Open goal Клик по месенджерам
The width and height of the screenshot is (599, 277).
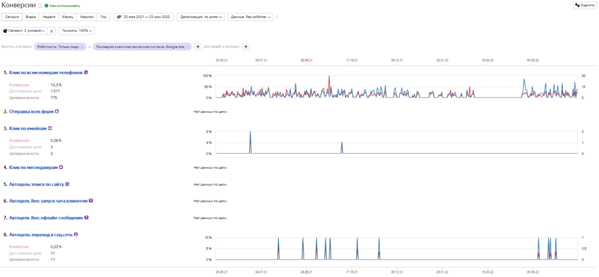pyautogui.click(x=33, y=167)
